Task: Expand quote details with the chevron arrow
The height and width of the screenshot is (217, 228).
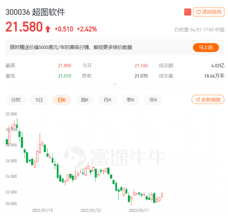Action: [115, 84]
